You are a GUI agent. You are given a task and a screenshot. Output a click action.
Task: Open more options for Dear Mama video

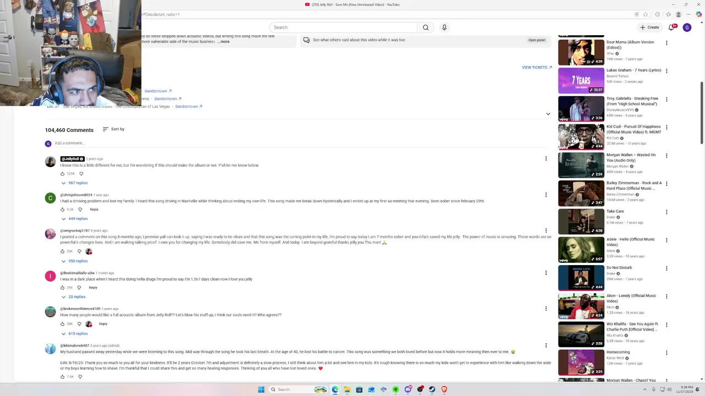click(x=666, y=43)
